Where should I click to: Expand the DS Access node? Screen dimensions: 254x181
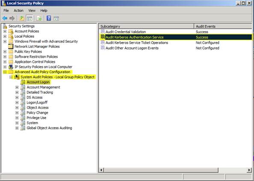pos(17,98)
